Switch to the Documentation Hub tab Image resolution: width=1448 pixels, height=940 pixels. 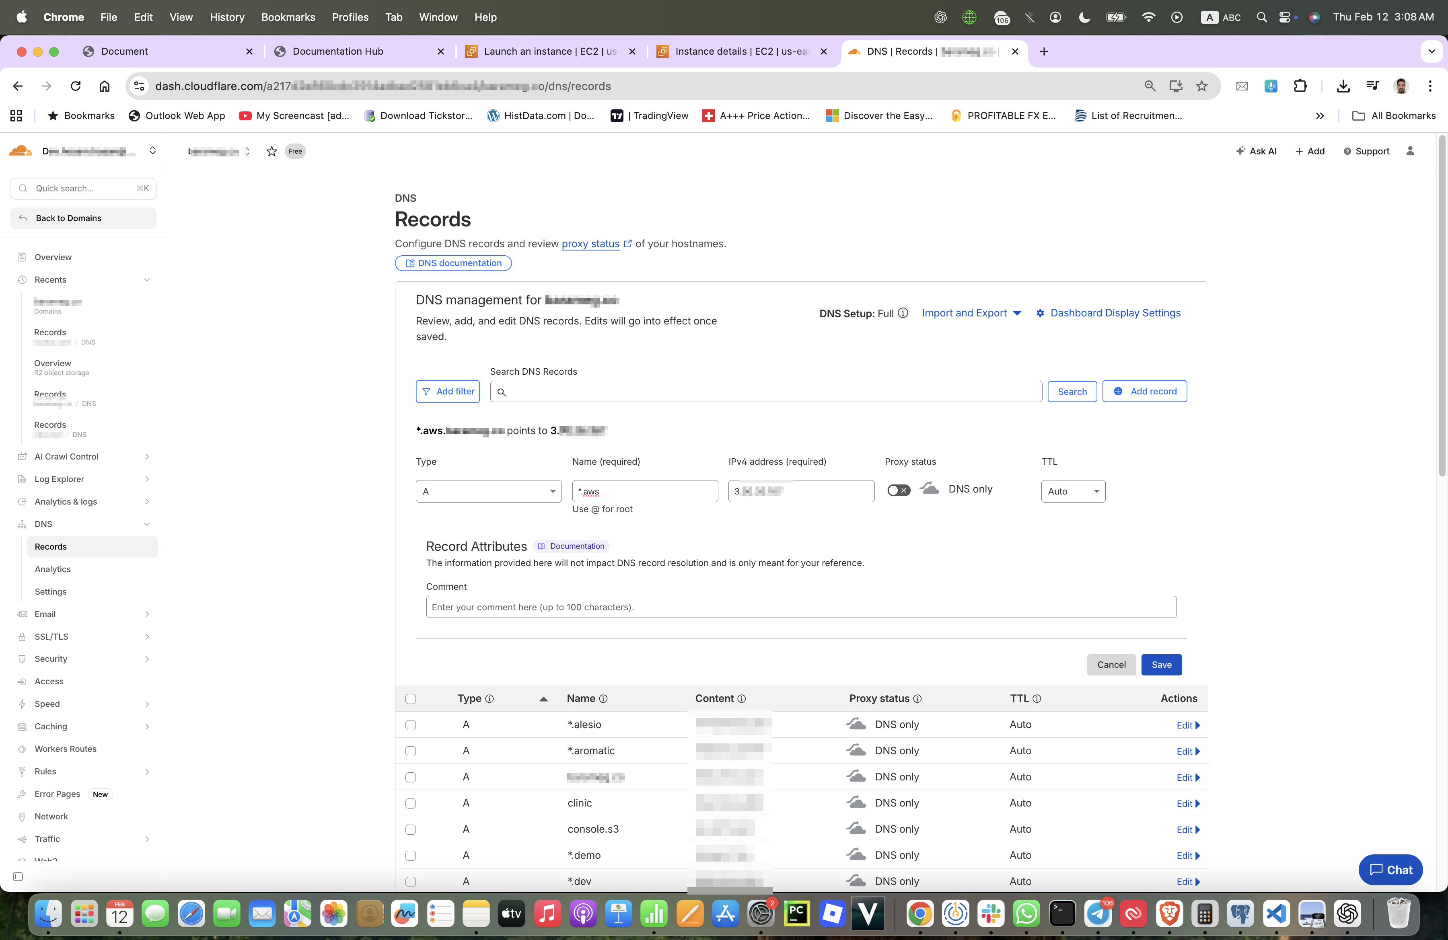pyautogui.click(x=337, y=51)
